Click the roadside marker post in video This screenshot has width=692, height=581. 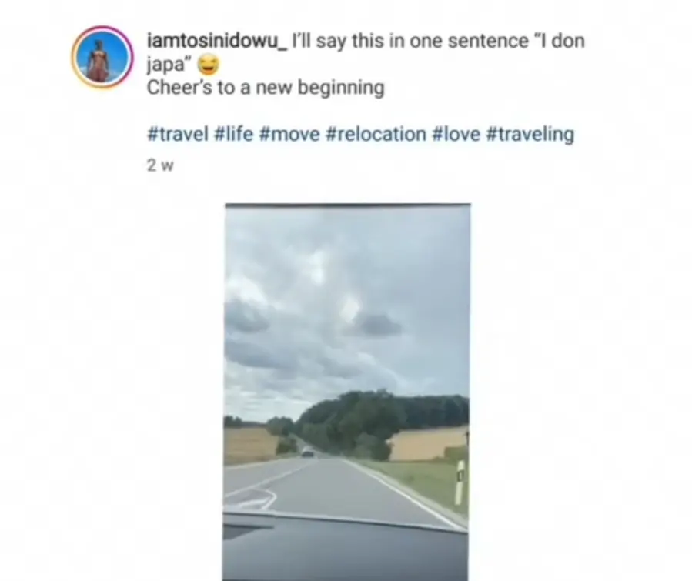point(460,482)
